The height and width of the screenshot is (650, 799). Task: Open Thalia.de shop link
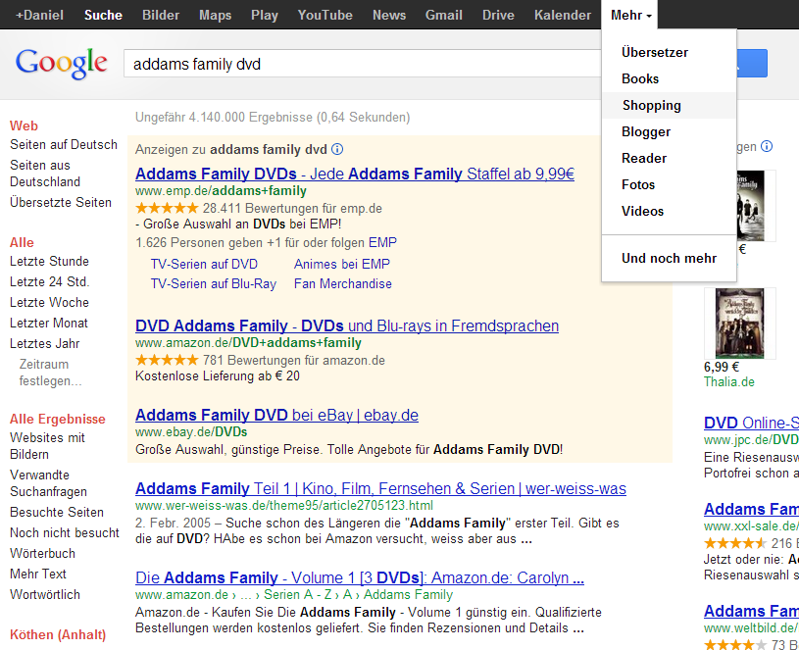click(x=729, y=382)
